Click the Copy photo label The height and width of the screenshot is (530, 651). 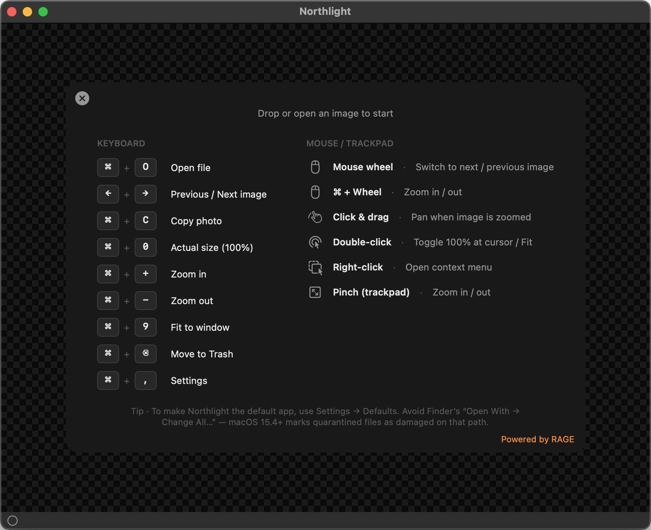(x=196, y=221)
